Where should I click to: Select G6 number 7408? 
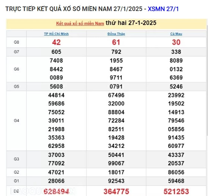pyautogui.click(x=57, y=61)
